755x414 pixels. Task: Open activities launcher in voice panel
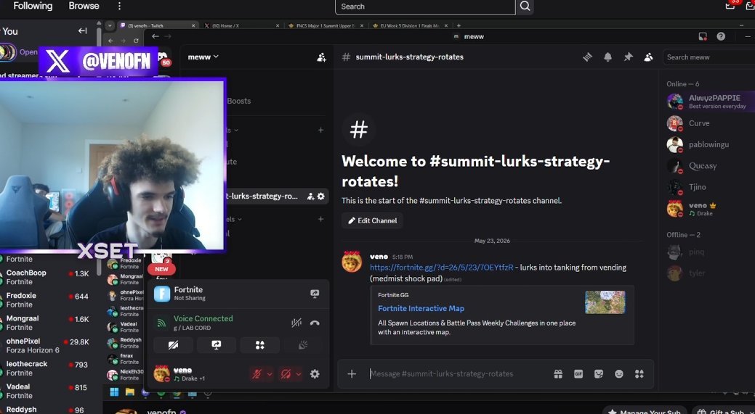[260, 345]
